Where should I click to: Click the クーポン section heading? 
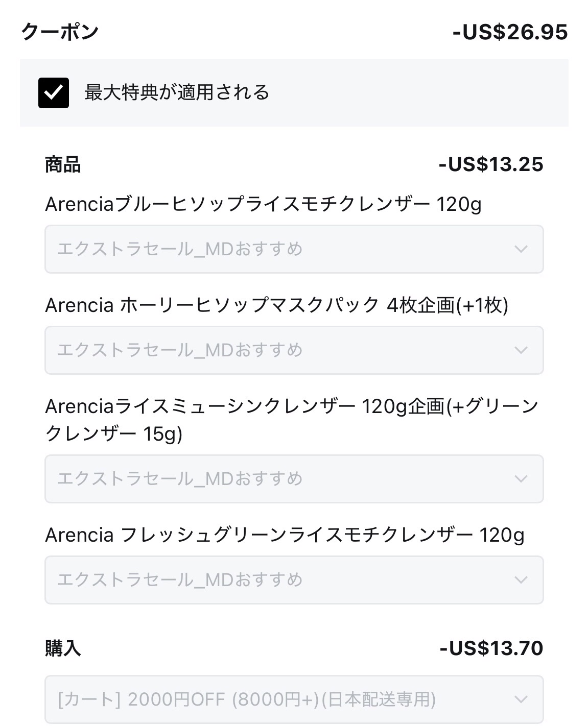(x=60, y=32)
